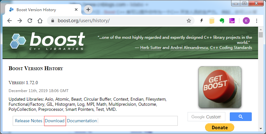Open the Download link
Screen dimensions: 266x134
55,121
